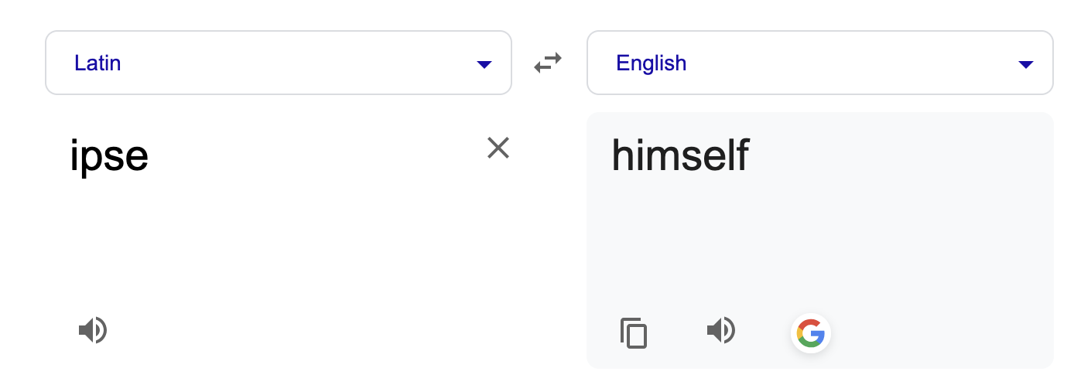Clear the source text with X
The image size is (1074, 385).
click(498, 148)
